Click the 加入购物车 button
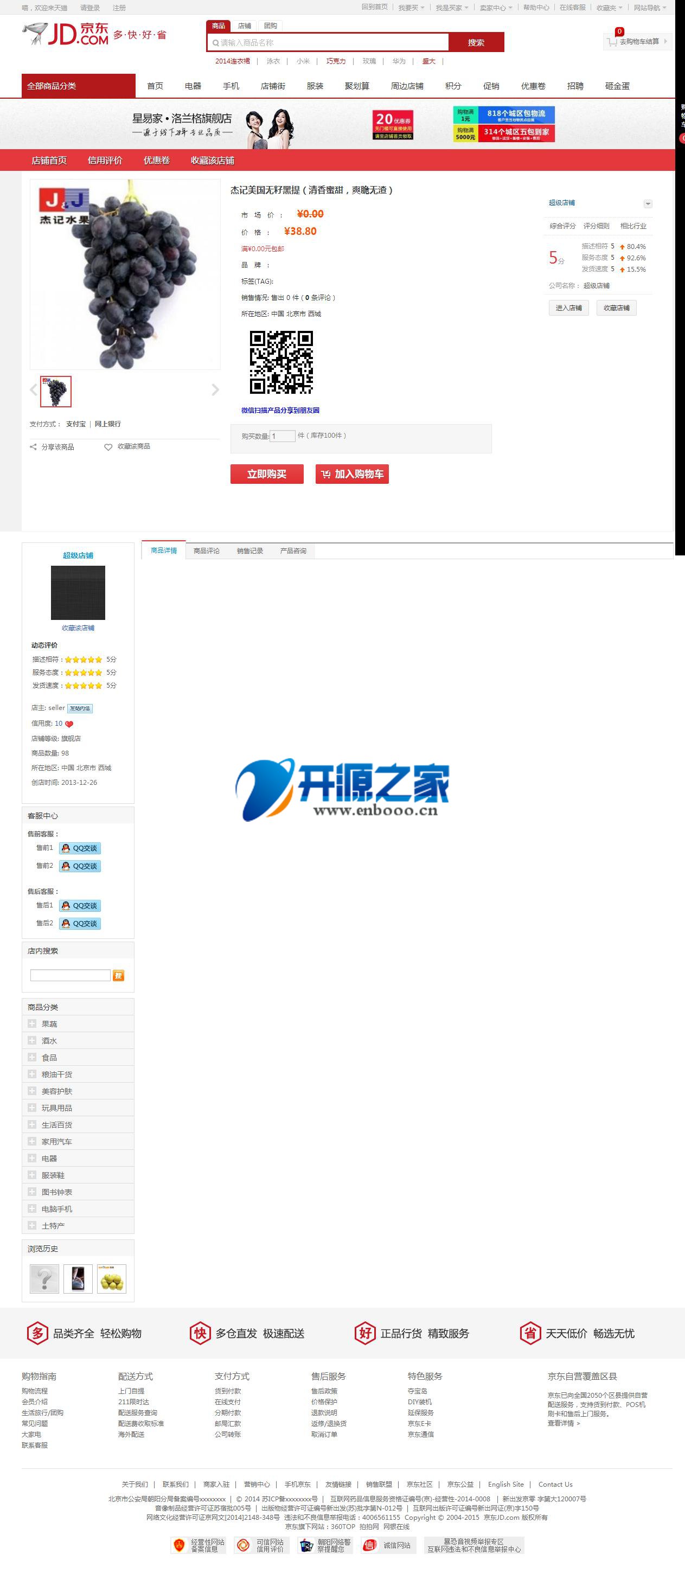The height and width of the screenshot is (1580, 685). 352,474
